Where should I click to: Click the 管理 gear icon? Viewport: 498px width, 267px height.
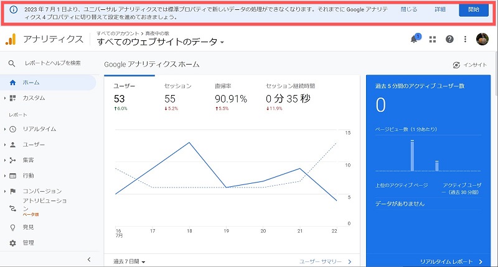(x=12, y=243)
